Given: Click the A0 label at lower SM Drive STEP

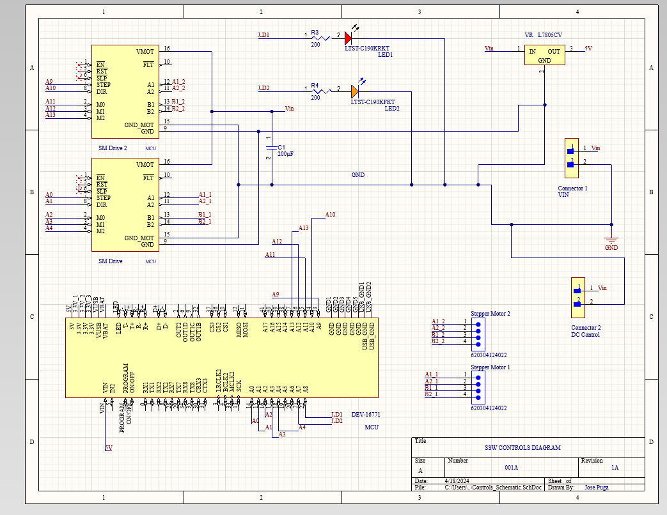Looking at the screenshot, I should 49,195.
